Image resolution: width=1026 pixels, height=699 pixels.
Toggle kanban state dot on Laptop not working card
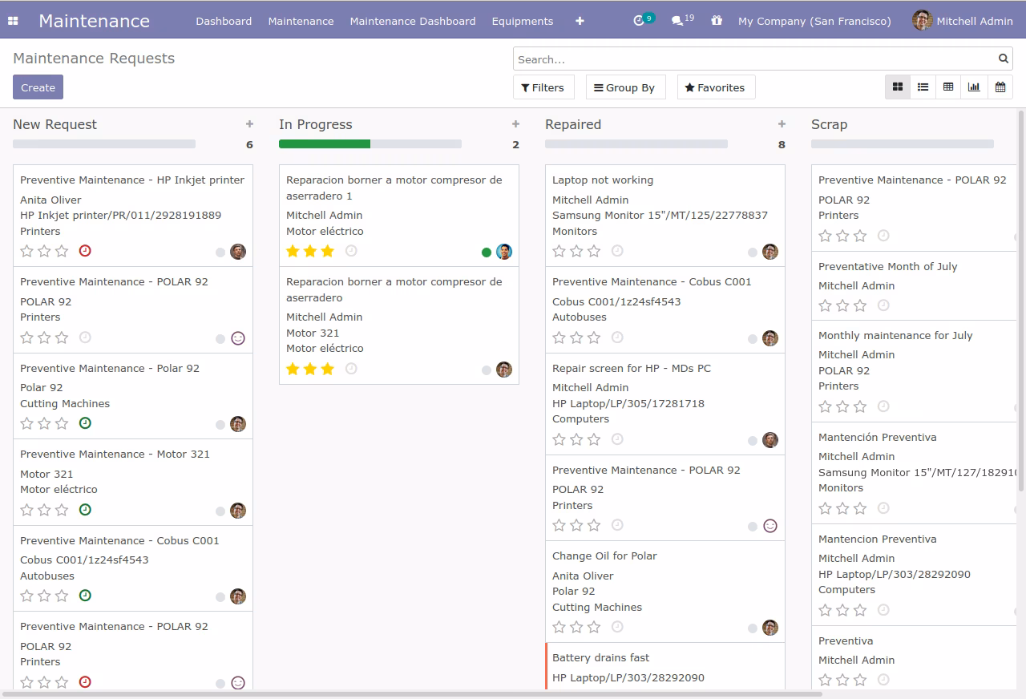(753, 253)
